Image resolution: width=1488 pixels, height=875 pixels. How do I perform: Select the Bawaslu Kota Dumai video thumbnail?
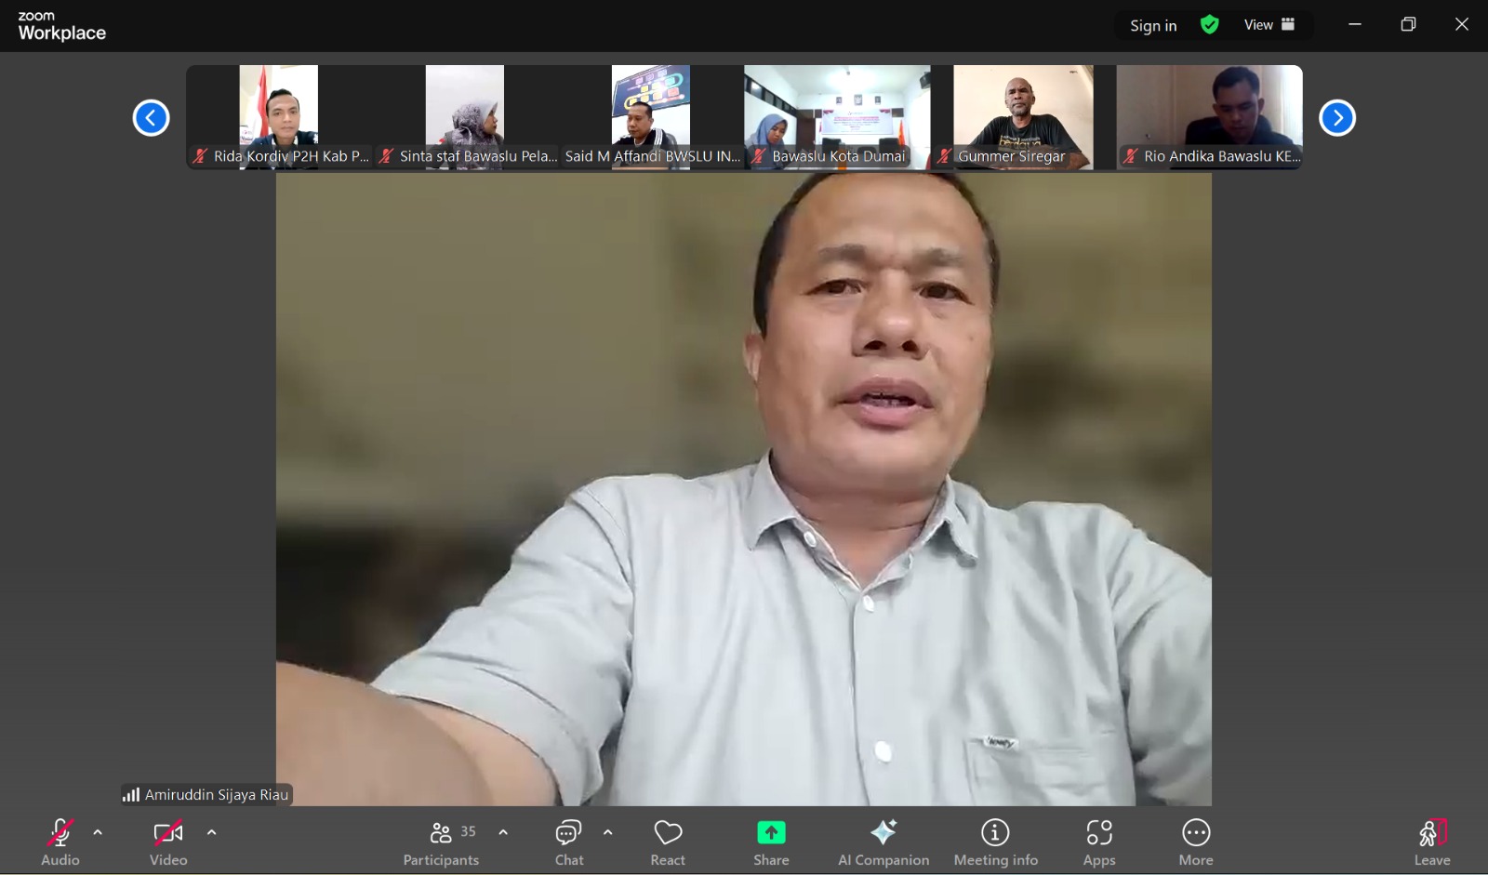pyautogui.click(x=836, y=117)
